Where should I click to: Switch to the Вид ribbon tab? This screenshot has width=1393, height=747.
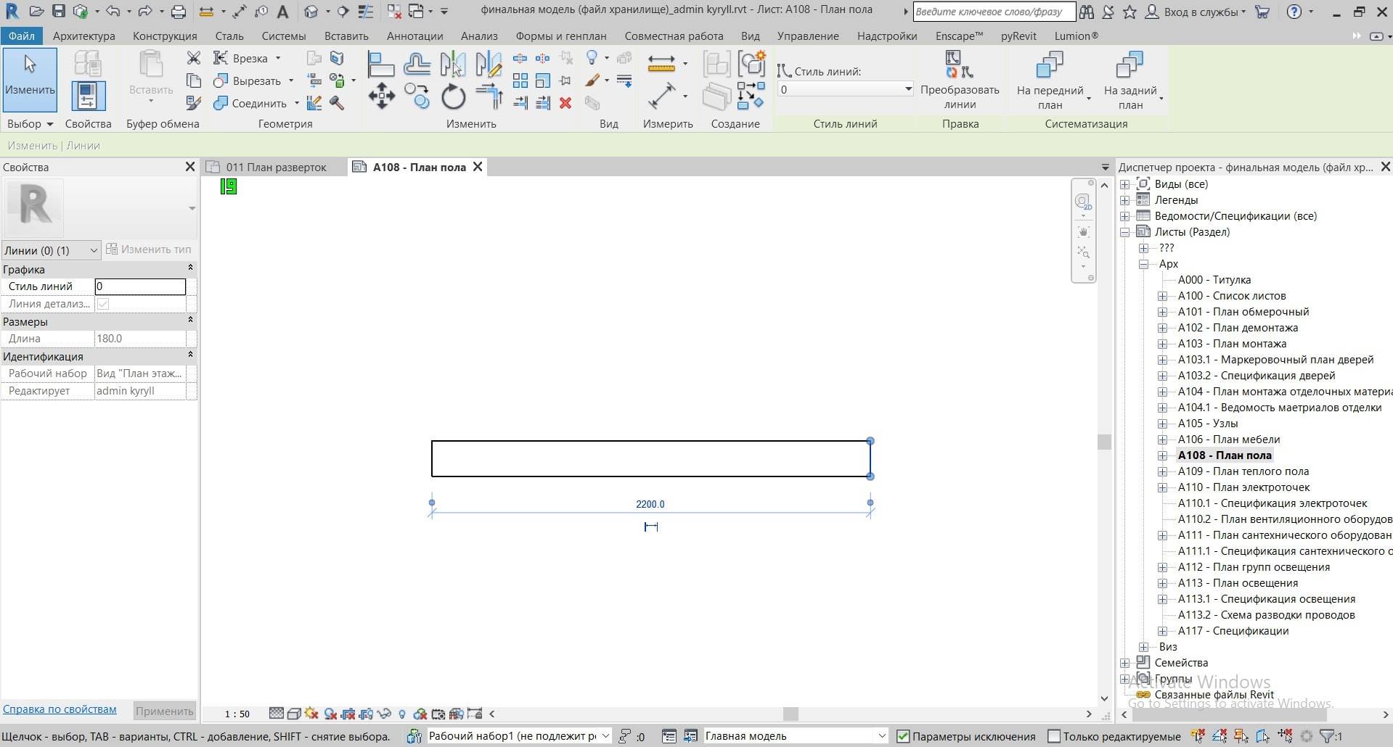point(750,36)
